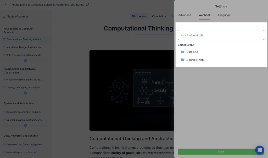The image size is (268, 158).
Task: Enable the Course Finish toggle
Action: (x=181, y=60)
